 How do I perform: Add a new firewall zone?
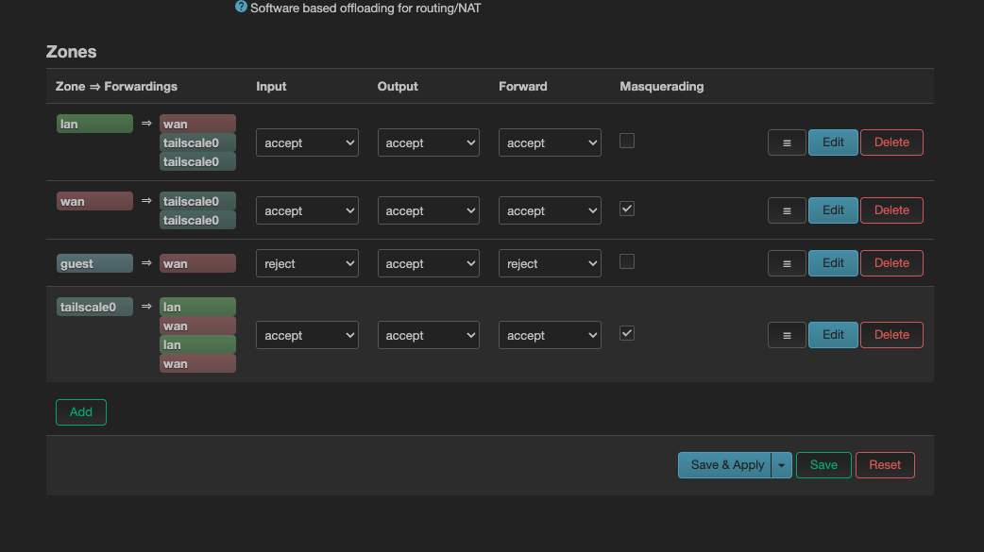click(81, 412)
